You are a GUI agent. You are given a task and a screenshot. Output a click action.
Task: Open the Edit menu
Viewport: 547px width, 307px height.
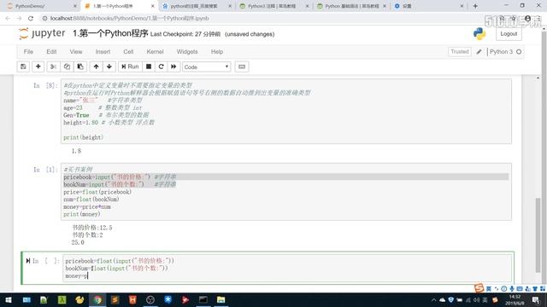51,51
